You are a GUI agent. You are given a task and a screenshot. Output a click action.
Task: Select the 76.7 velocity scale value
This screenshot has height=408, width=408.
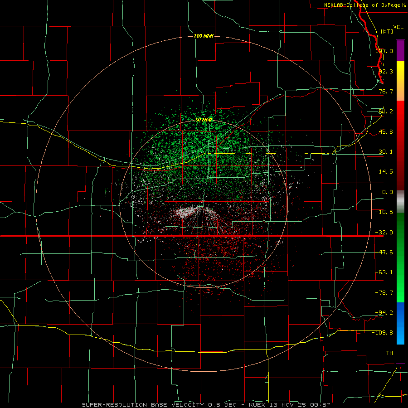pos(386,91)
